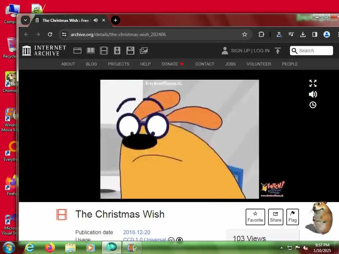Mute the Christmas Wish tab audio

[96, 20]
